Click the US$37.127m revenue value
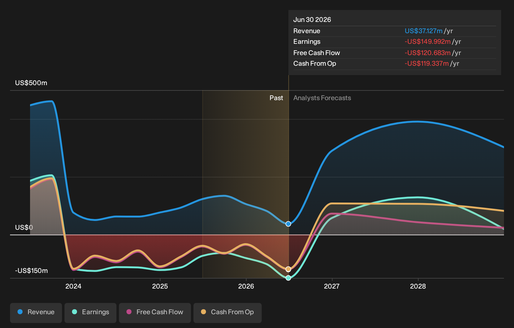This screenshot has height=328, width=514. 424,31
